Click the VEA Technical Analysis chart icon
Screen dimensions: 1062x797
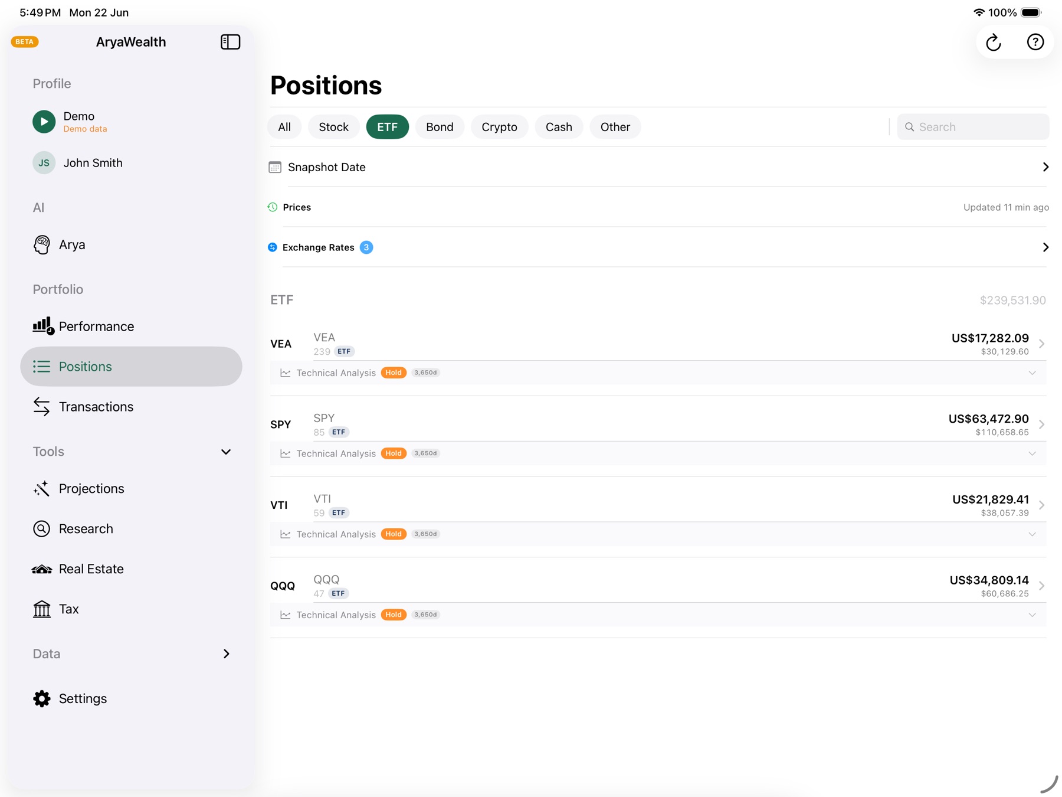point(286,373)
